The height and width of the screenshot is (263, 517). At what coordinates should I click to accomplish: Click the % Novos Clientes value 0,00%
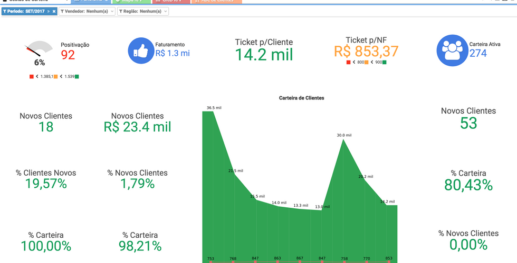468,245
